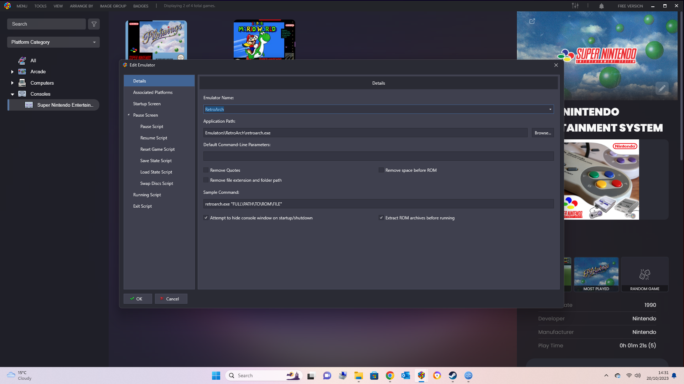This screenshot has height=384, width=684.
Task: Click the Most Played tile
Action: [x=596, y=274]
